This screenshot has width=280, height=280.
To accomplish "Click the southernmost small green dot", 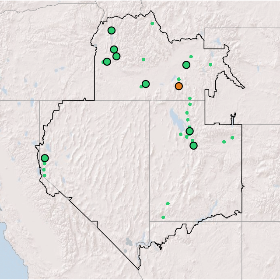I will [163, 217].
